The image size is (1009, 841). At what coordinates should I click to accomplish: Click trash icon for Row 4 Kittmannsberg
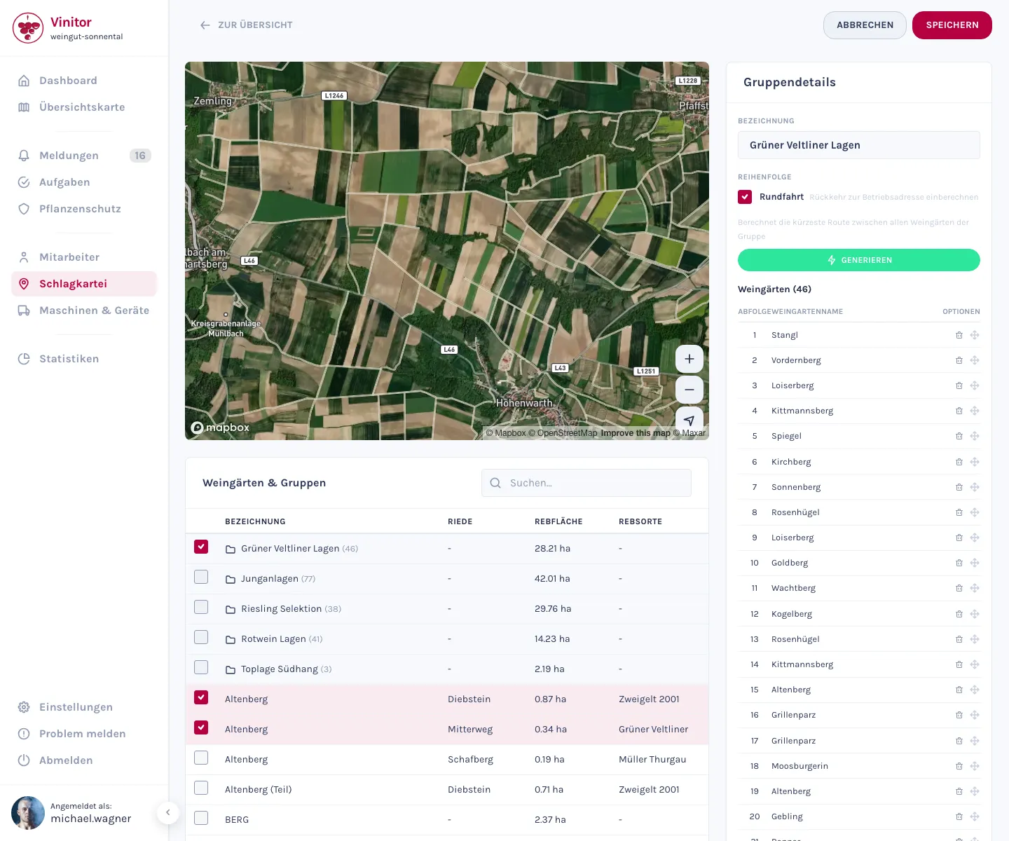pos(959,411)
